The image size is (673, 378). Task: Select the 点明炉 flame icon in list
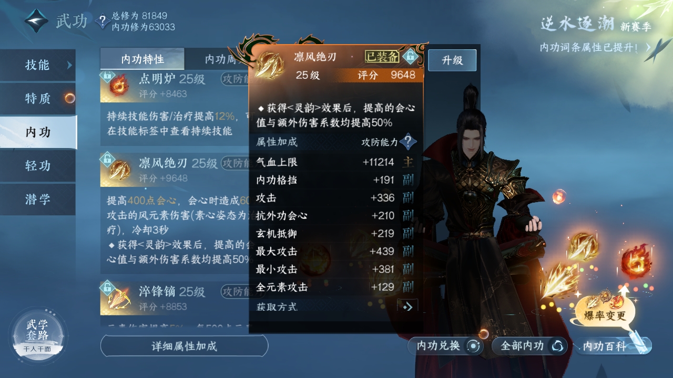[x=119, y=85]
